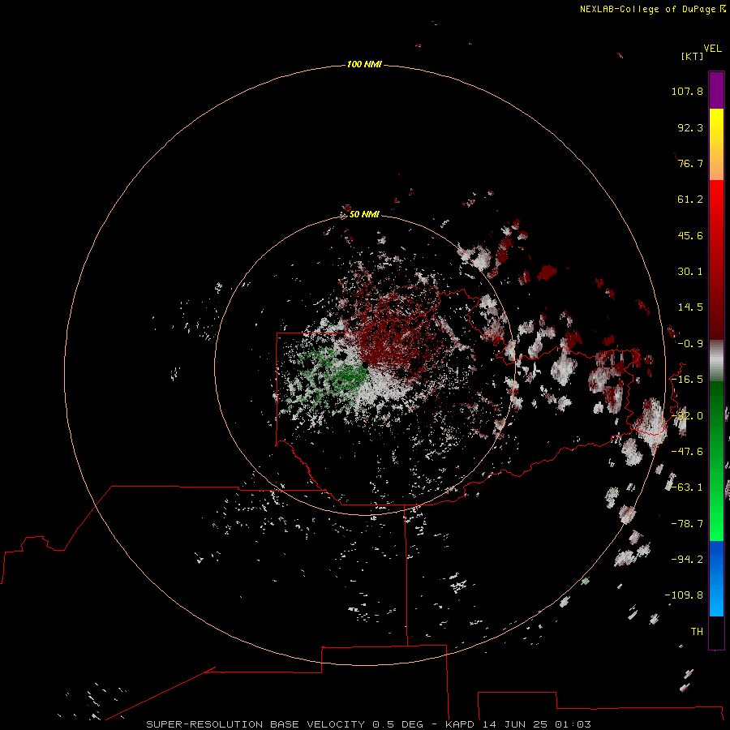Click the green segment of color bar
Screen dimensions: 730x730
coord(716,461)
